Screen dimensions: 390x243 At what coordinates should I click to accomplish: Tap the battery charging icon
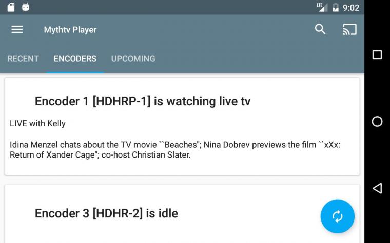(336, 8)
